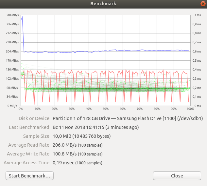The image size is (207, 186).
Task: Click the 1 ms axis label
Action: 198,15
